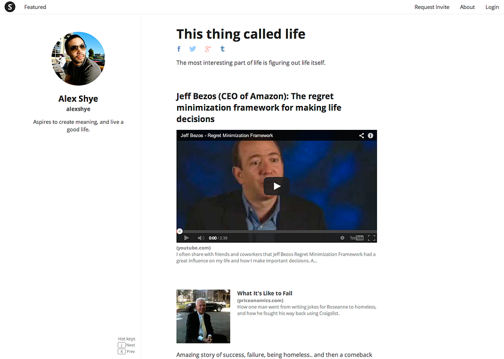
Task: Select the Aspires to create meaning bio text
Action: [x=78, y=126]
